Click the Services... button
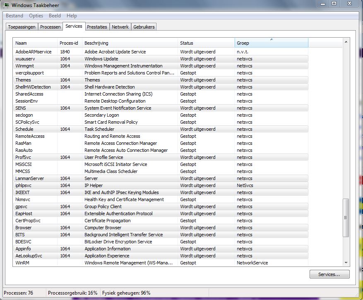Image resolution: width=363 pixels, height=300 pixels. coord(329,274)
